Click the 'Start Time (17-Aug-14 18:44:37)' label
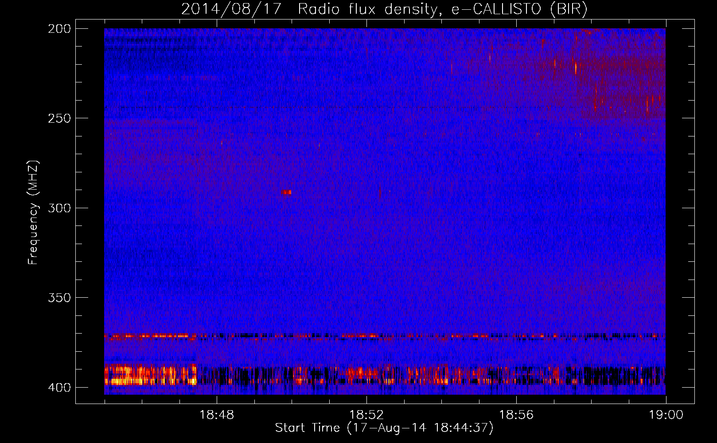The width and height of the screenshot is (717, 443). tap(384, 428)
